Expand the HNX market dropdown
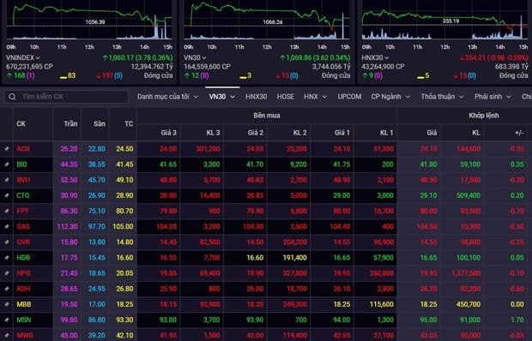The height and width of the screenshot is (341, 532). pos(315,97)
